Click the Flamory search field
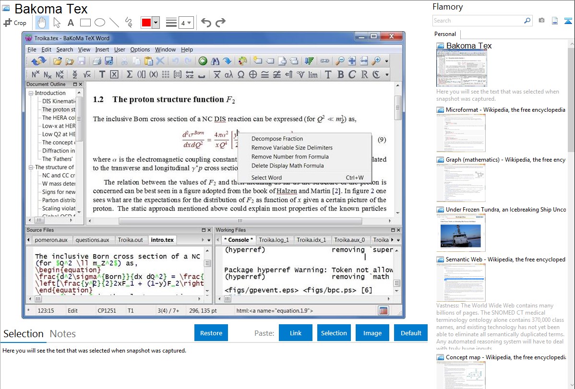 pyautogui.click(x=478, y=21)
